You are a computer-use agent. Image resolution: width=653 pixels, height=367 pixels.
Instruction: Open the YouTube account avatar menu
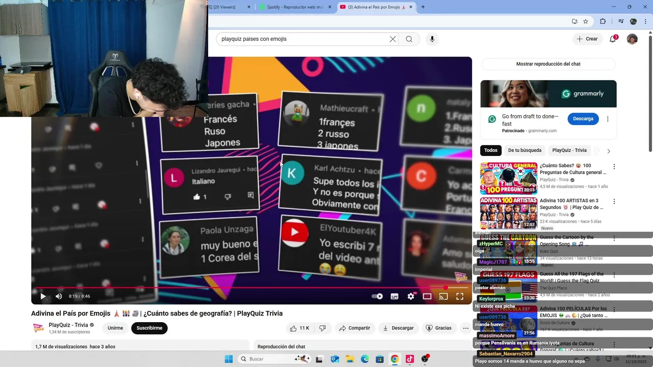[x=632, y=39]
